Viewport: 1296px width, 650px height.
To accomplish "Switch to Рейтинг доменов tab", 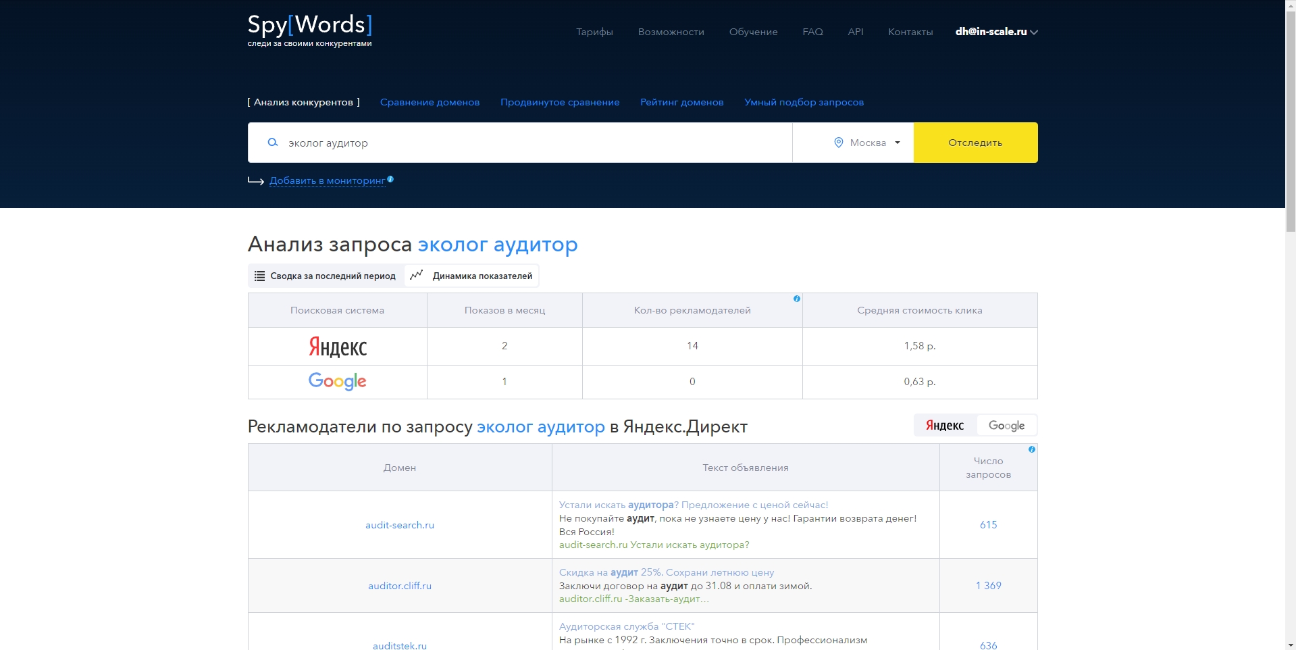I will (x=682, y=102).
